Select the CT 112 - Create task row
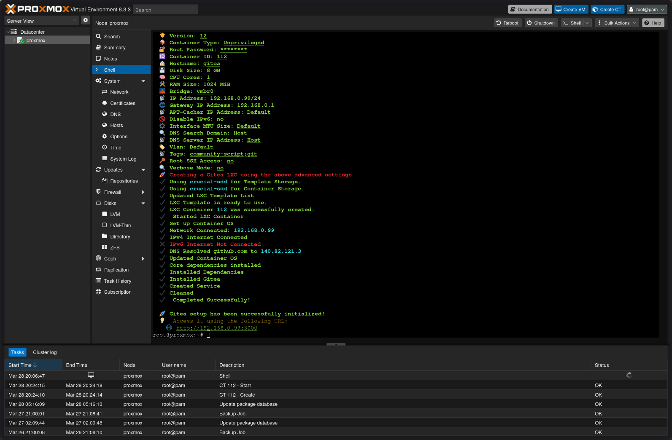Viewport: 672px width, 440px height. 336,395
